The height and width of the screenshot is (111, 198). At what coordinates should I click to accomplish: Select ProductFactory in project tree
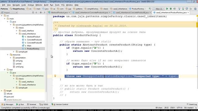[33, 49]
